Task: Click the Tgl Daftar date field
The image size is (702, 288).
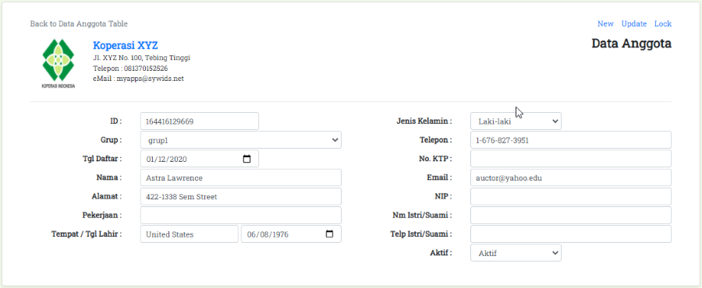Action: click(x=200, y=159)
